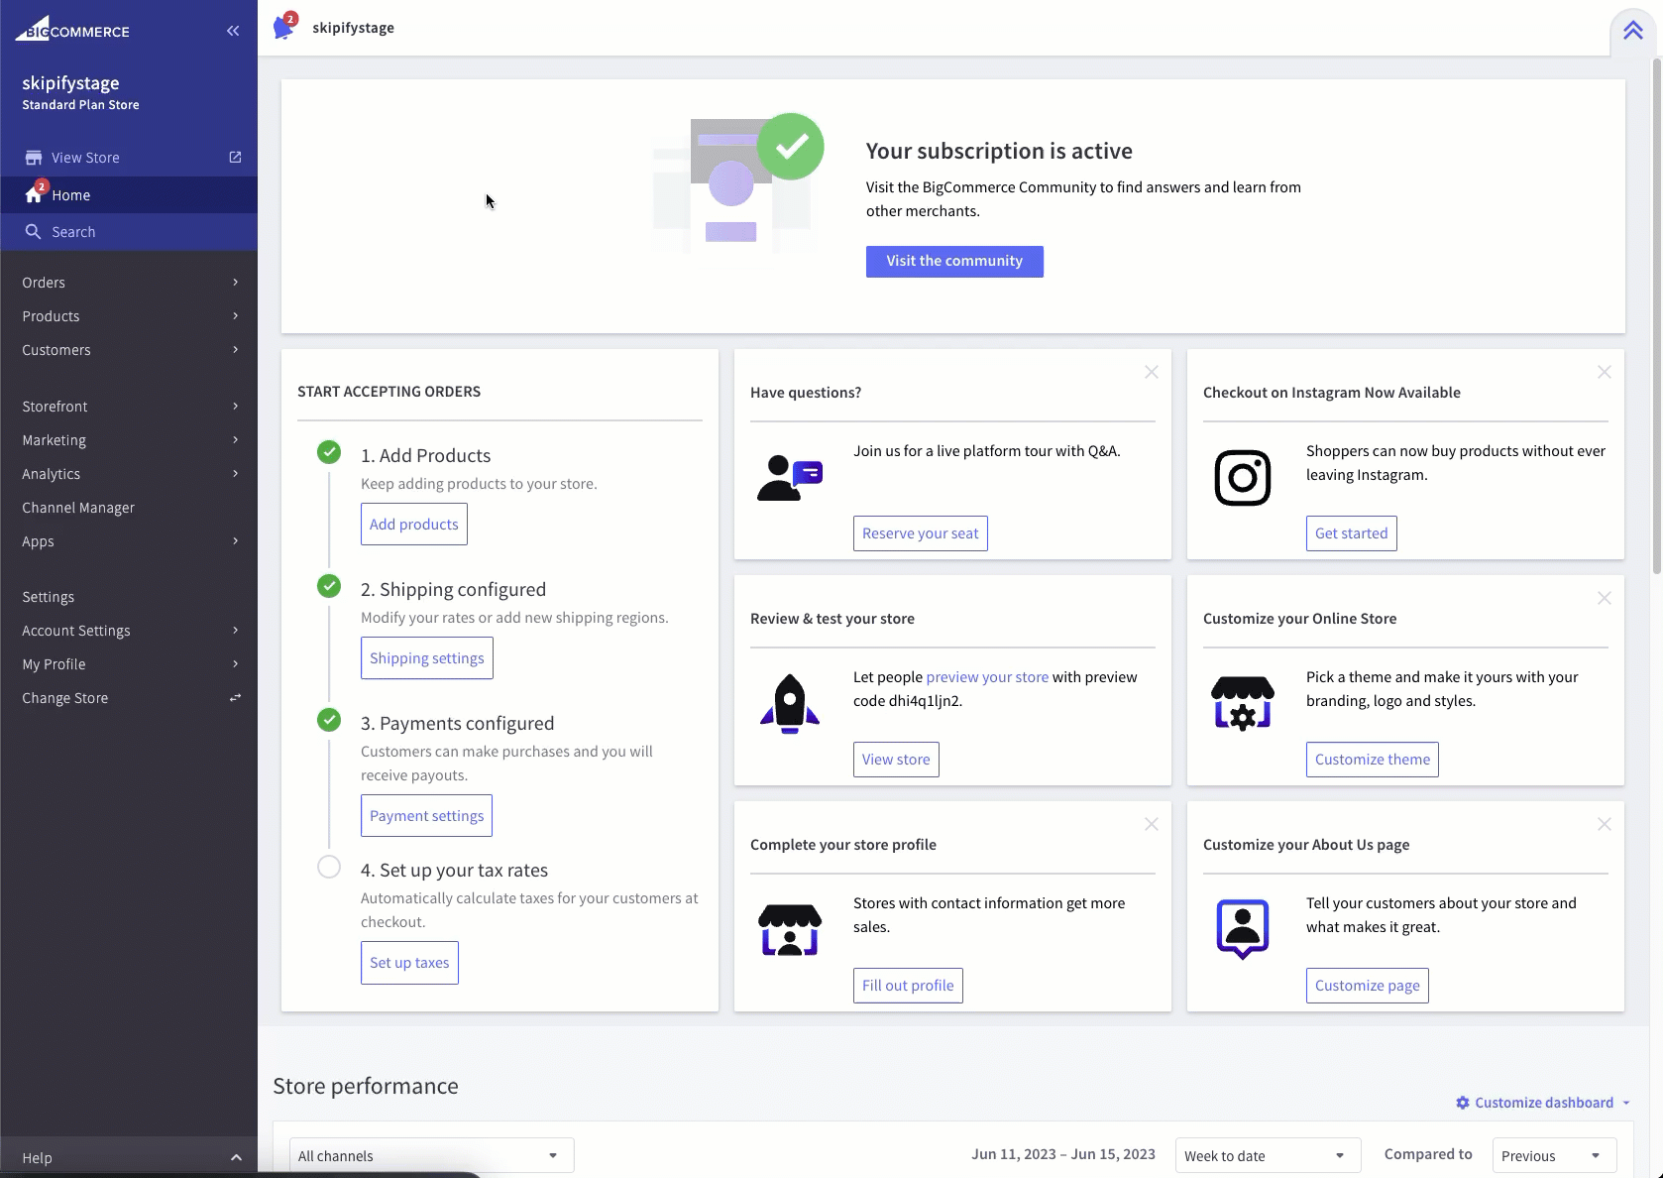Select View Store in sidebar
Image resolution: width=1663 pixels, height=1178 pixels.
pos(129,158)
